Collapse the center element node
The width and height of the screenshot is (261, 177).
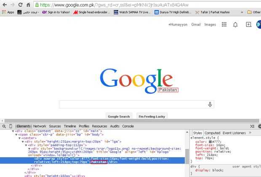(20, 138)
